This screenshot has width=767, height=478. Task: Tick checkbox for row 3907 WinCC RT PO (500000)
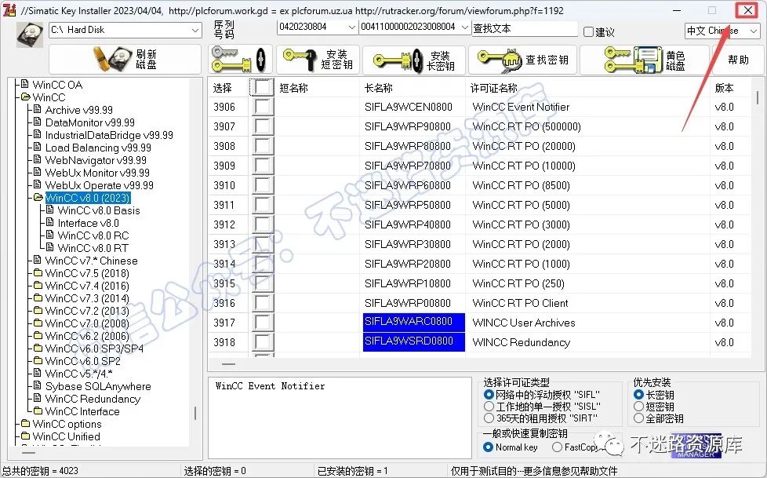tap(262, 126)
